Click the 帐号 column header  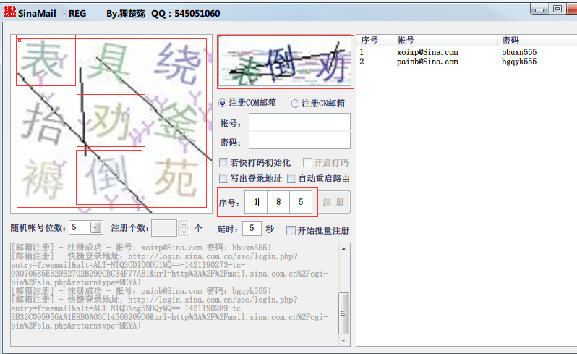coord(445,40)
